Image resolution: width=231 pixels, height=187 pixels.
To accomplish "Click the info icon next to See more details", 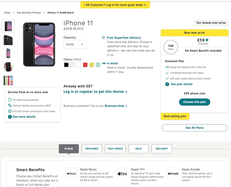I will click(10, 117).
